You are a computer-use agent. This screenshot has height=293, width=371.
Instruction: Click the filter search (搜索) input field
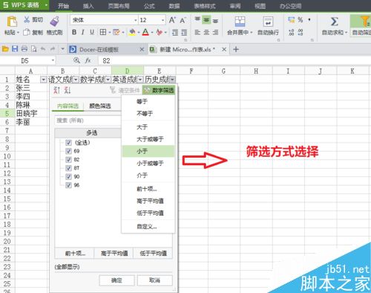(88, 120)
